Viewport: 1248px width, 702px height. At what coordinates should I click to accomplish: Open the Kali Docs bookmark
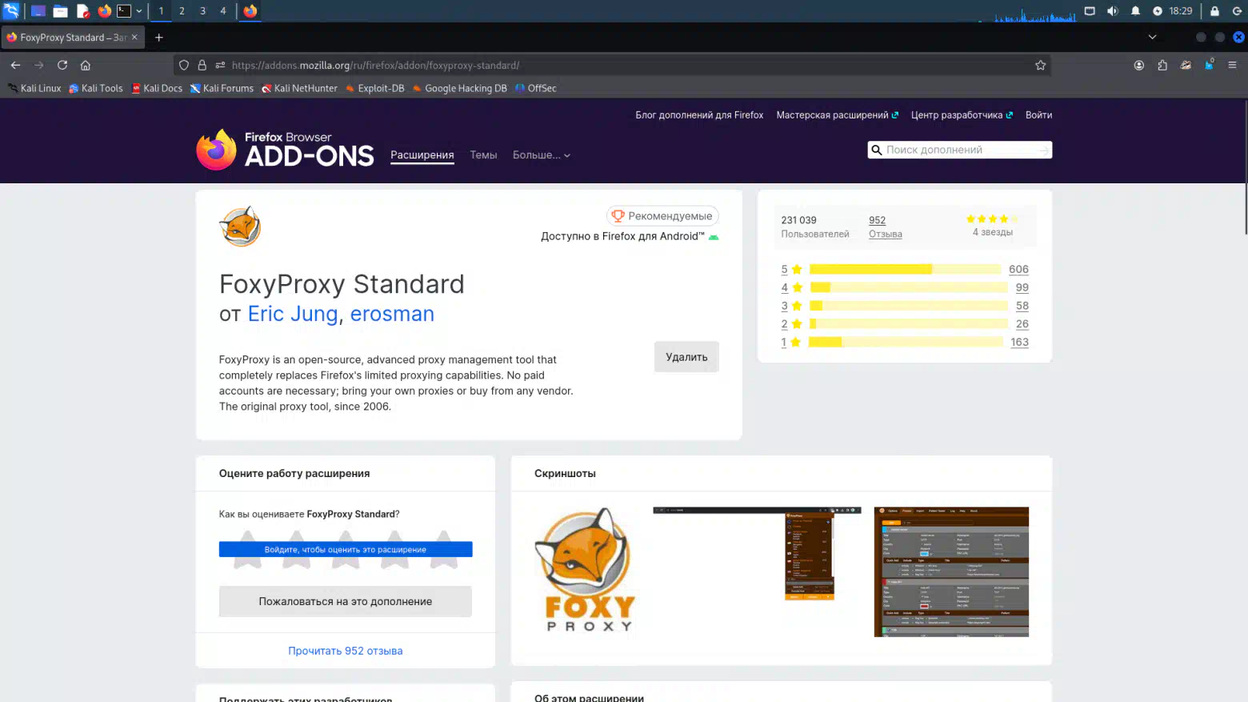pyautogui.click(x=157, y=88)
